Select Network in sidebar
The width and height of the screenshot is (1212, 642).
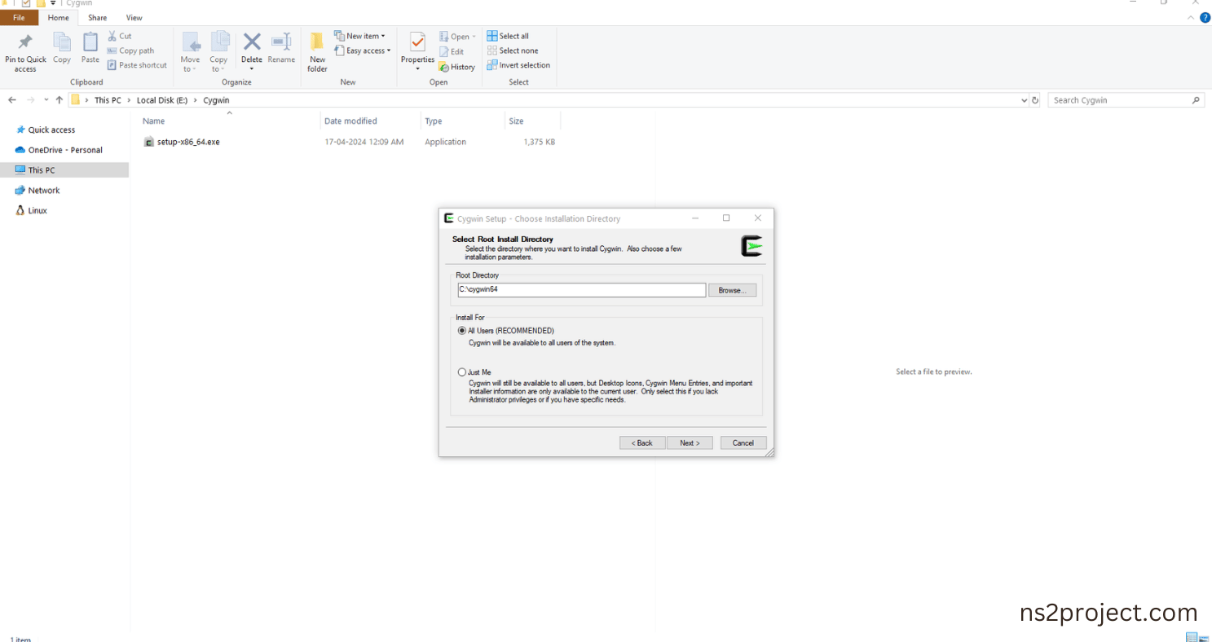tap(44, 191)
